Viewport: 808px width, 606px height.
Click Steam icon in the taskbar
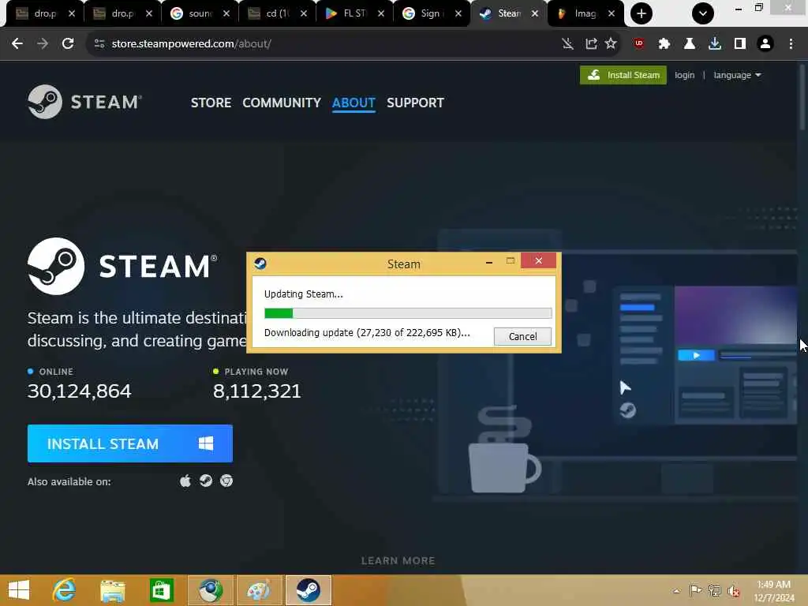point(309,590)
